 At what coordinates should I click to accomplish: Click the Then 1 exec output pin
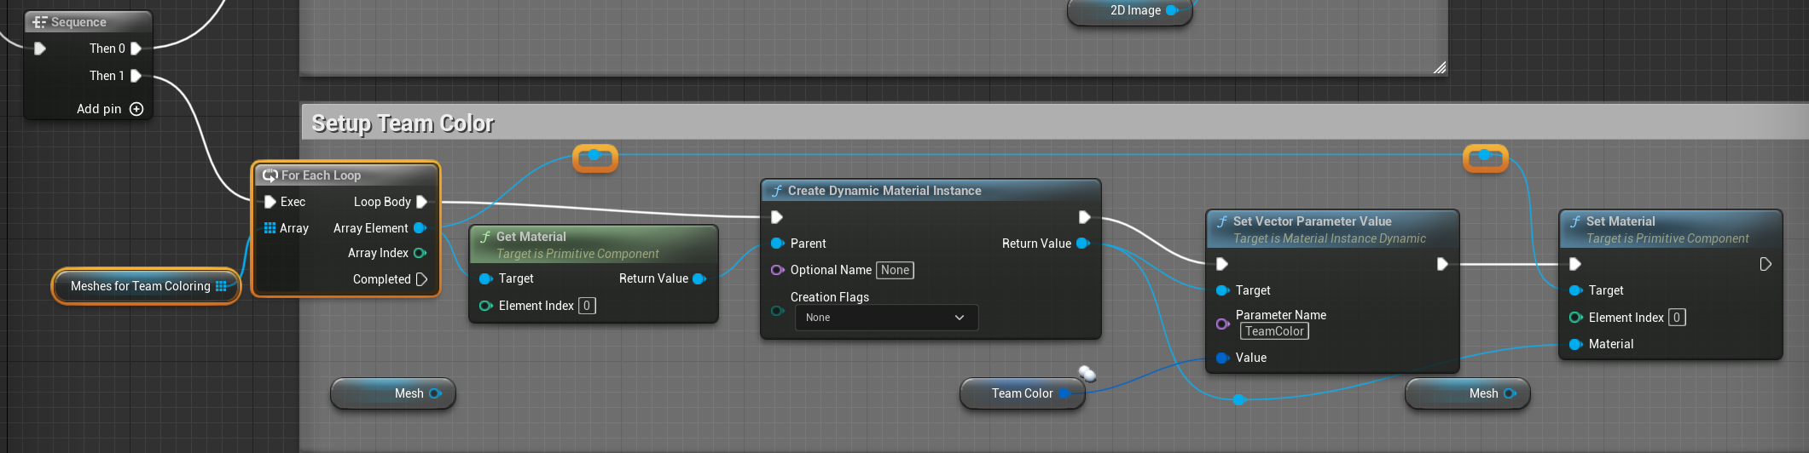[x=136, y=76]
